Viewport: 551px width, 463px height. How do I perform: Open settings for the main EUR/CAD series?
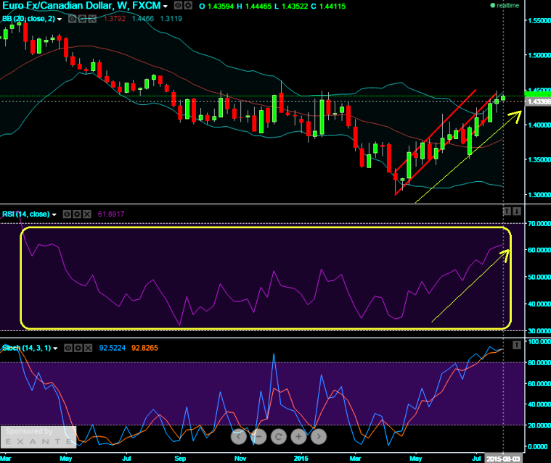coord(188,6)
